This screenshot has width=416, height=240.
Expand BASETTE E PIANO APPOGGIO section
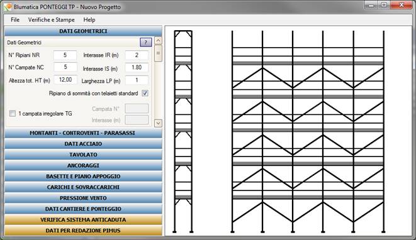pos(83,177)
